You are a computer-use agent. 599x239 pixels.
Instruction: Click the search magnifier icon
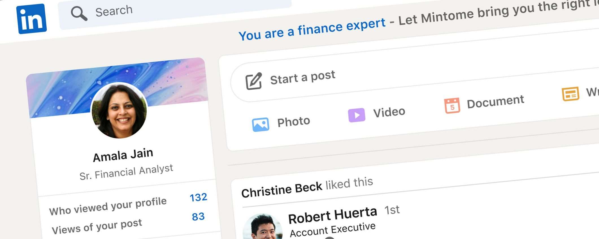[x=79, y=13]
